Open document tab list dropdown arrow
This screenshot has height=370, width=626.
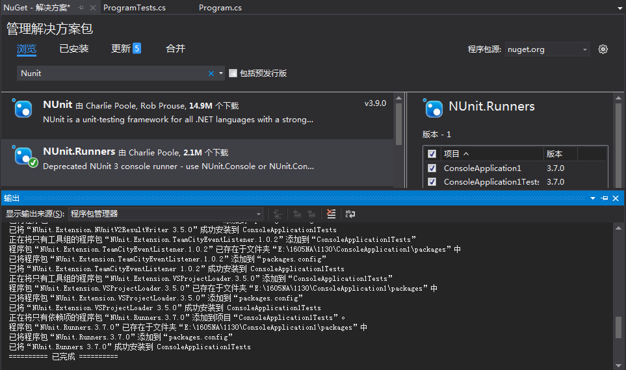tap(620, 8)
